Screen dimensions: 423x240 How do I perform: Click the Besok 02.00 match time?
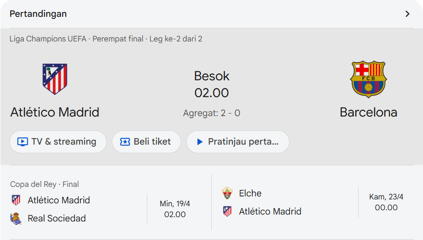(x=211, y=84)
